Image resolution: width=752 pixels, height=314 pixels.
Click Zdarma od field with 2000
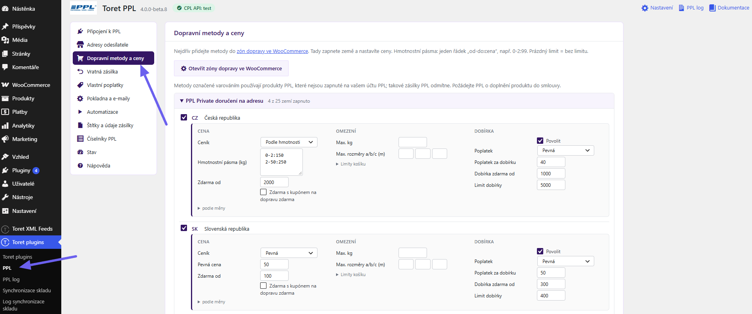tap(274, 182)
